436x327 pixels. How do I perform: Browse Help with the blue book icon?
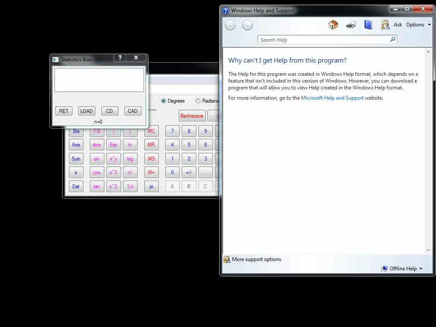pyautogui.click(x=368, y=25)
